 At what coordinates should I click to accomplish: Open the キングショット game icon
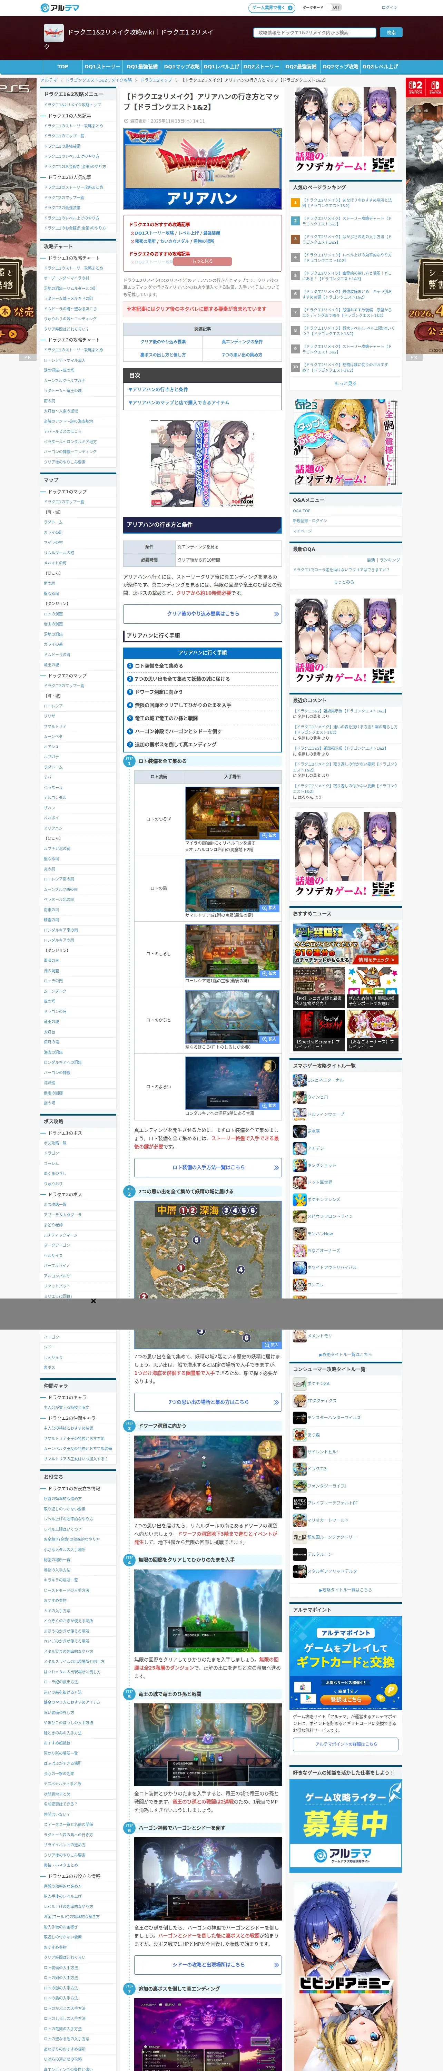pyautogui.click(x=299, y=1165)
